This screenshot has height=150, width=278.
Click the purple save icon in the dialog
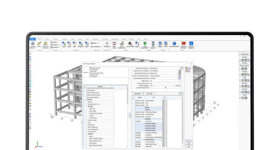click(x=189, y=71)
